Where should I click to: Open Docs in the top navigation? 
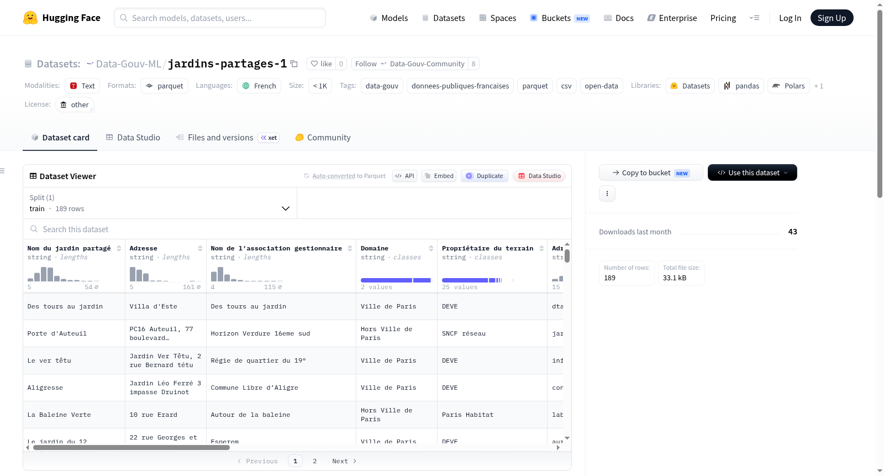click(618, 18)
